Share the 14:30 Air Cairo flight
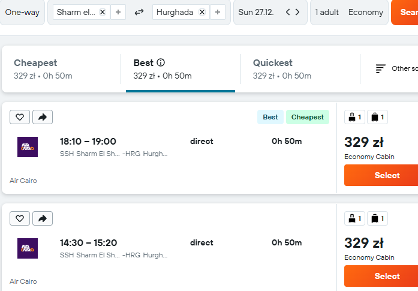The image size is (418, 291). pos(43,218)
